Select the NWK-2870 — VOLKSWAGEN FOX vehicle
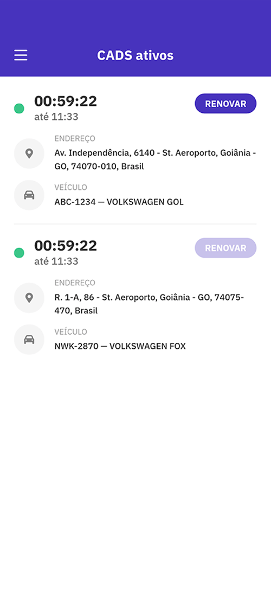The image size is (271, 589). [x=120, y=347]
